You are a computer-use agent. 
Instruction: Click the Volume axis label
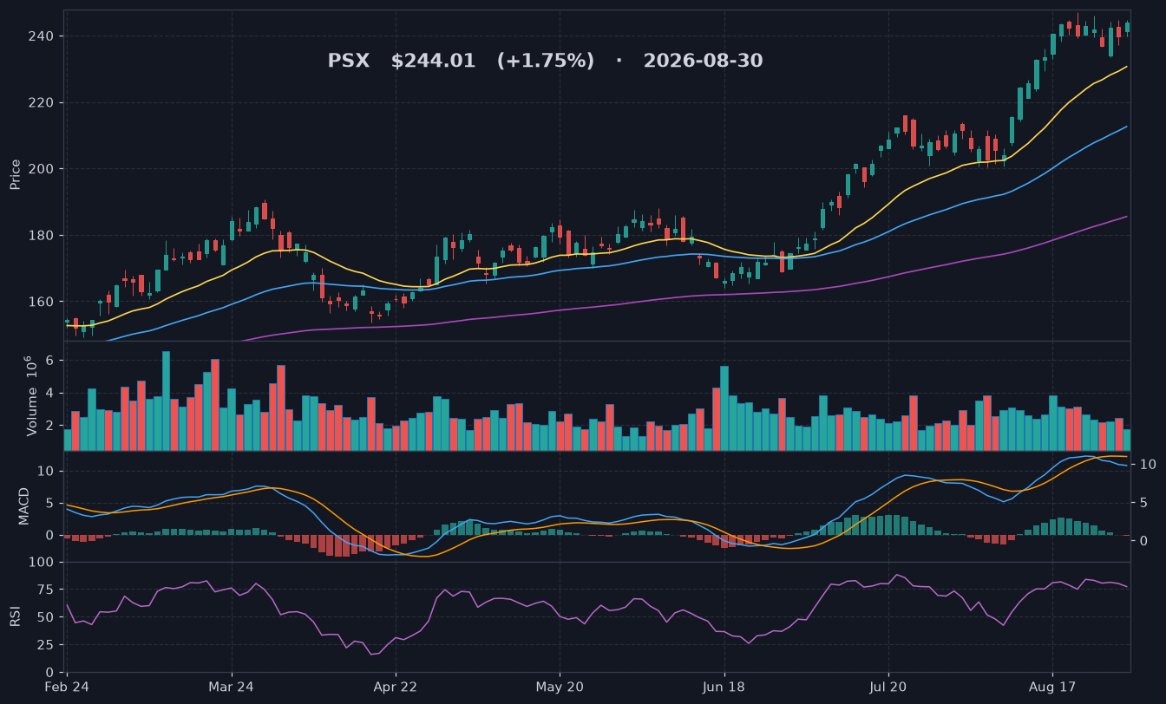click(31, 396)
